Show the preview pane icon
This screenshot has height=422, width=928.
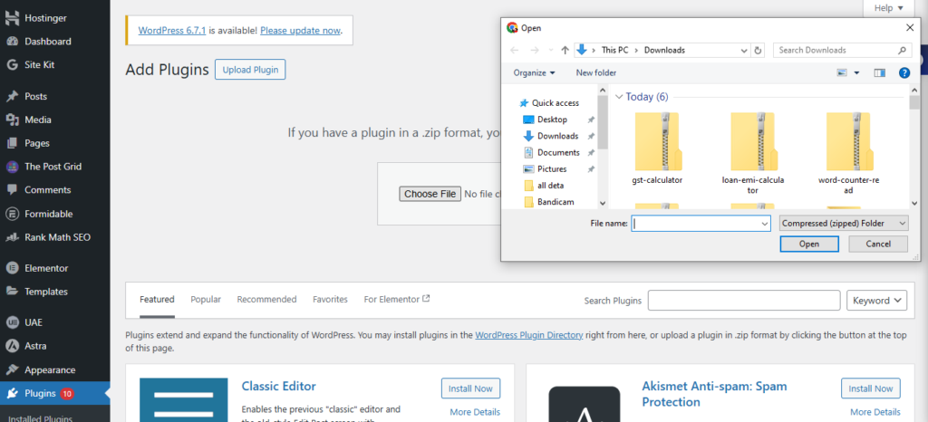click(x=879, y=72)
